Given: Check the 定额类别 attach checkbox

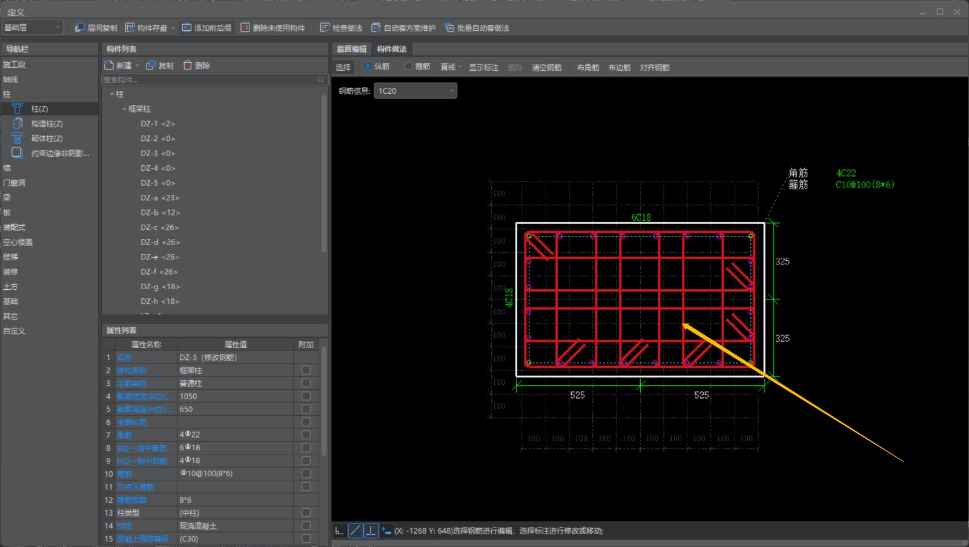Looking at the screenshot, I should (x=306, y=383).
